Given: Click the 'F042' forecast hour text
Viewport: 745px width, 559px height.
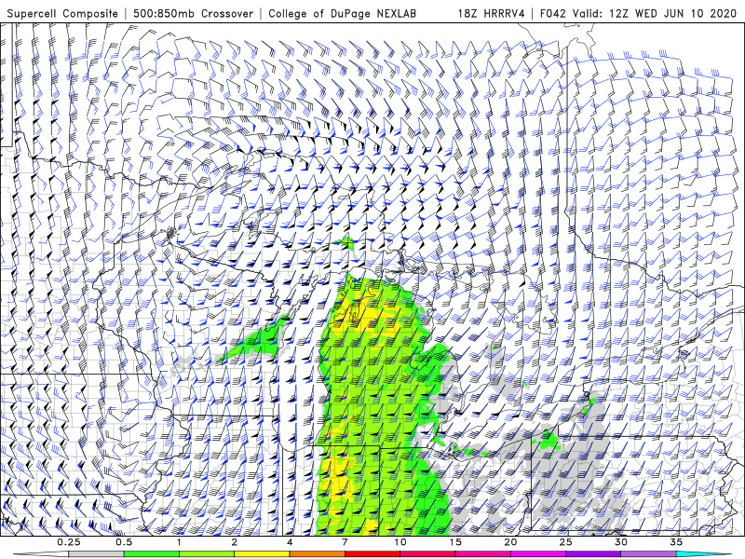Looking at the screenshot, I should point(554,13).
